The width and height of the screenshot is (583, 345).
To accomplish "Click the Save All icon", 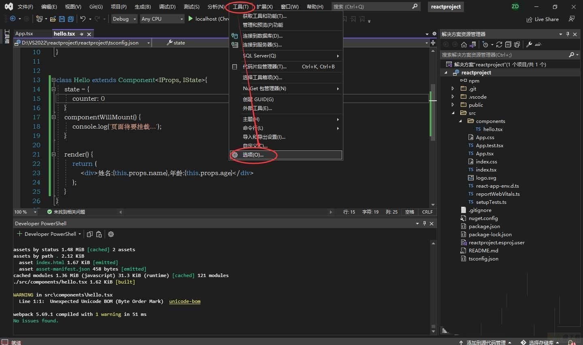I will pos(71,19).
